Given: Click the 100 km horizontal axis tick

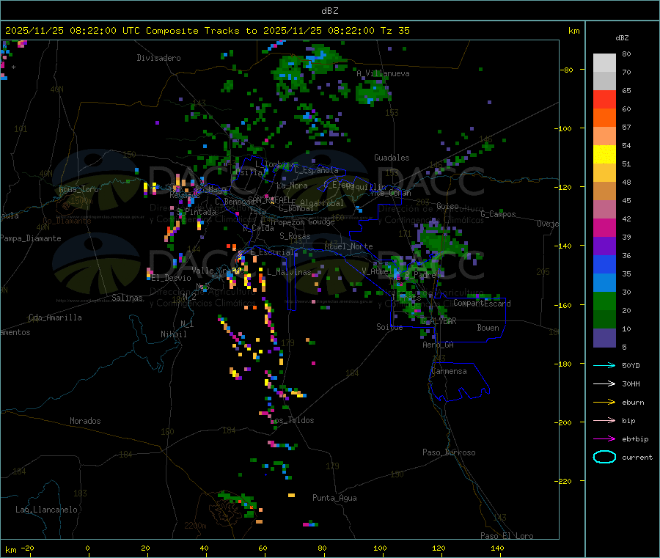Looking at the screenshot, I should pos(380,548).
